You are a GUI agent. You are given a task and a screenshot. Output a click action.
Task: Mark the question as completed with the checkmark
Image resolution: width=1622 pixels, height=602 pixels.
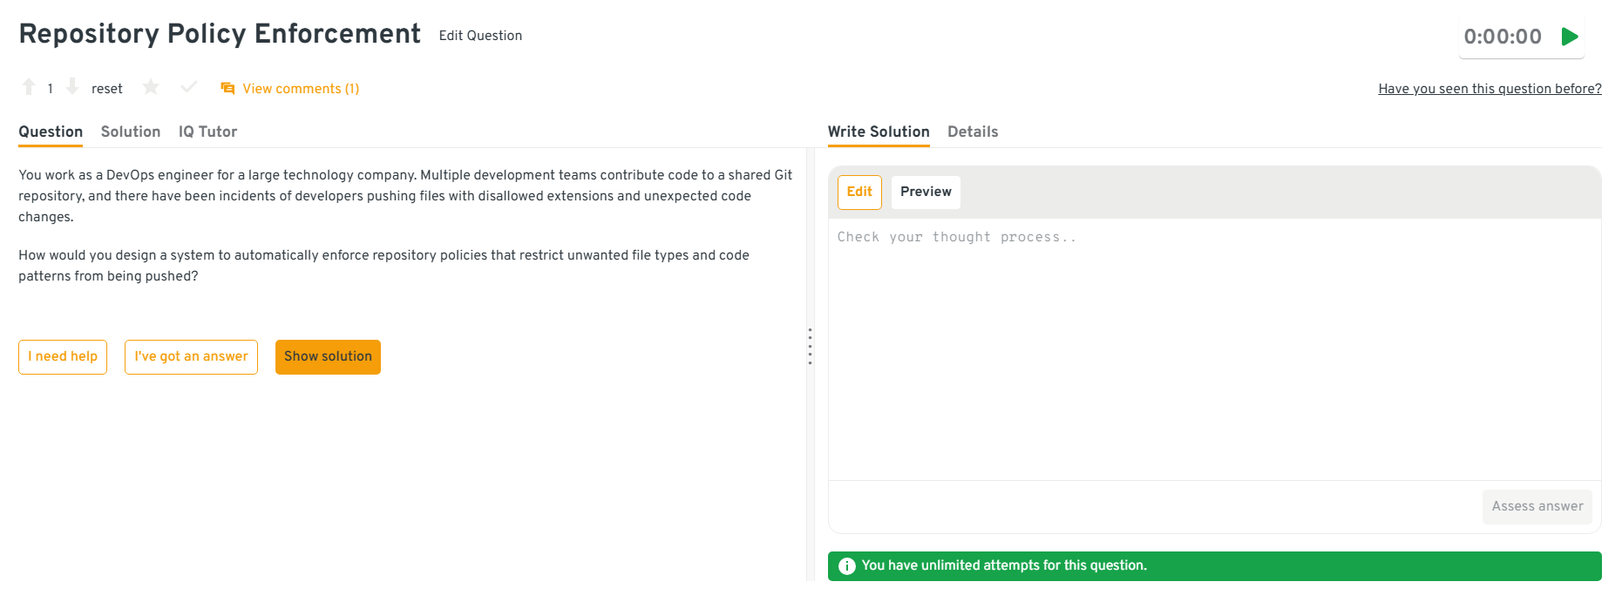pos(188,87)
